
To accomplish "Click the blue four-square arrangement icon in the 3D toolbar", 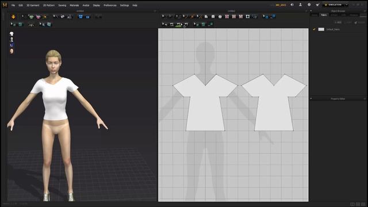I will click(x=80, y=17).
